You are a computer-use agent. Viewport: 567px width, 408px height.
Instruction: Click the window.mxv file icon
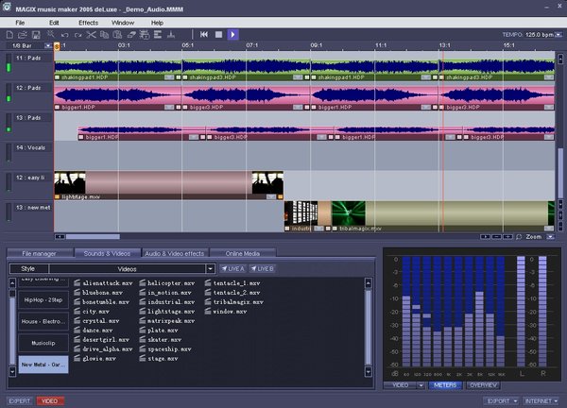pyautogui.click(x=208, y=311)
